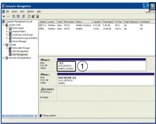Expand Services and Applications node
The width and height of the screenshot is (156, 124).
(4, 58)
